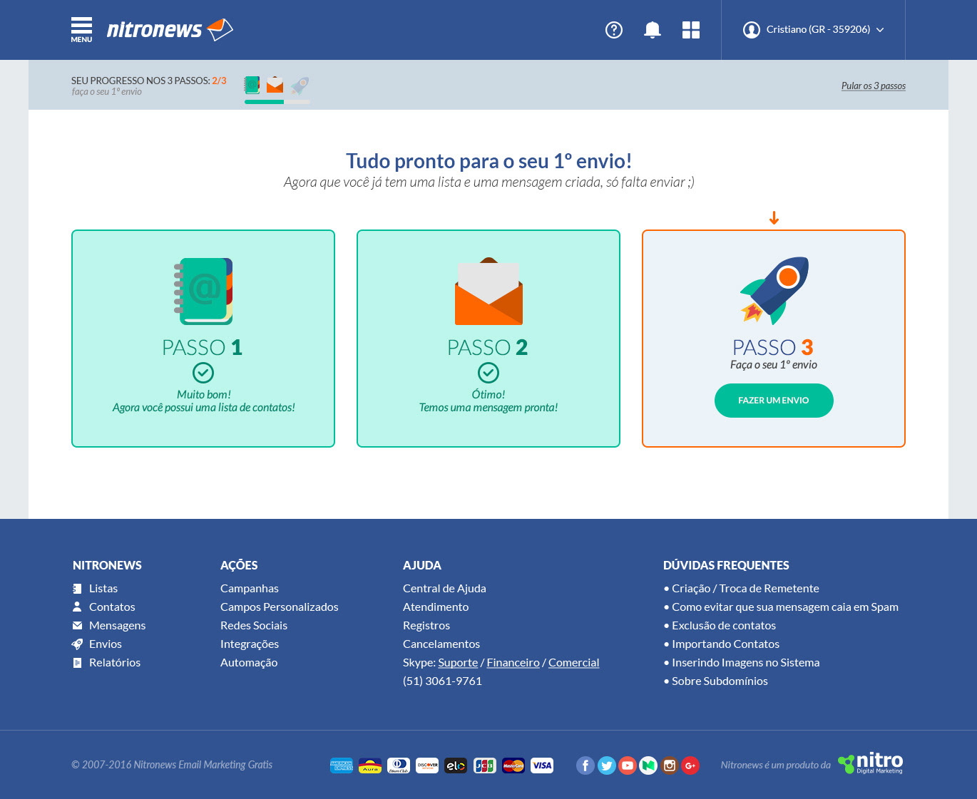Open Contatos in footer

(112, 607)
